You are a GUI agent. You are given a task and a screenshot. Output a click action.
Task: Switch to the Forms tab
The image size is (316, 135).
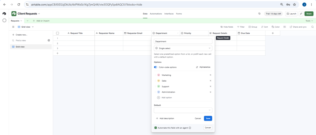pyautogui.click(x=179, y=14)
